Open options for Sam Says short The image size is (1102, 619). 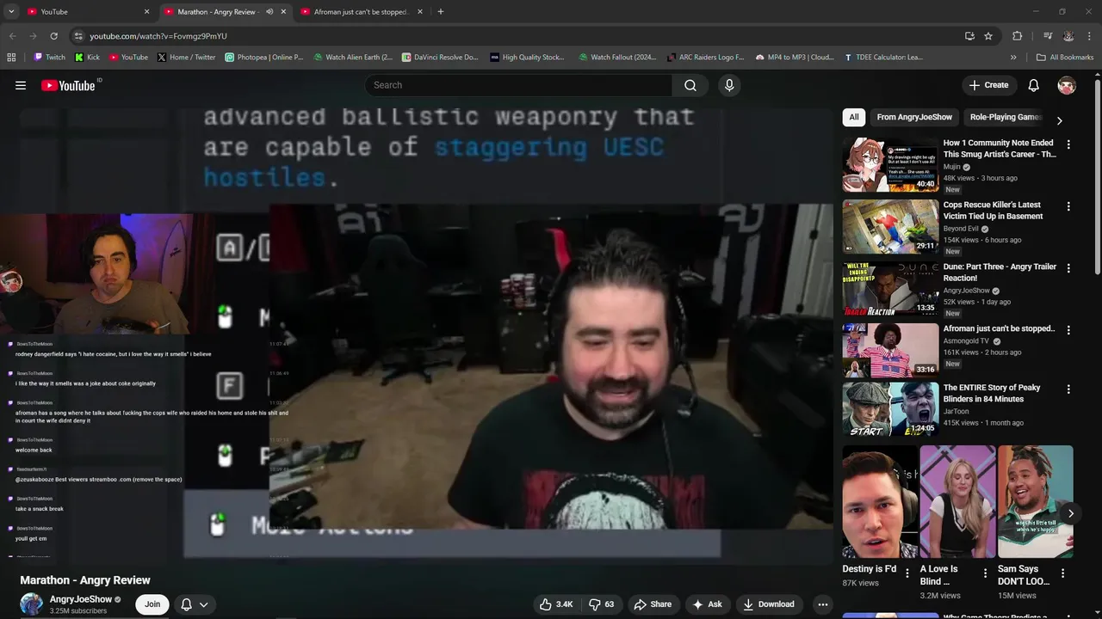(1062, 573)
